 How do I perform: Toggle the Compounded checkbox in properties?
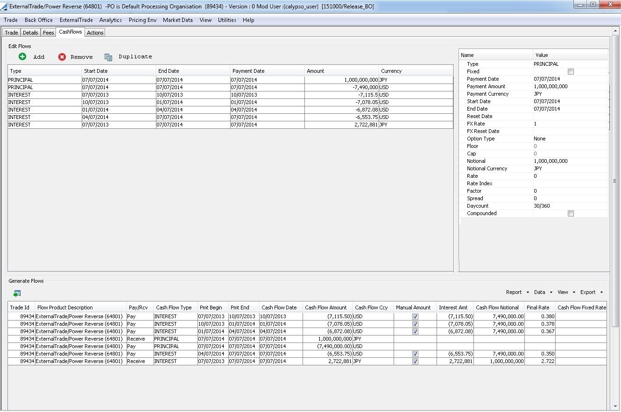pyautogui.click(x=571, y=213)
